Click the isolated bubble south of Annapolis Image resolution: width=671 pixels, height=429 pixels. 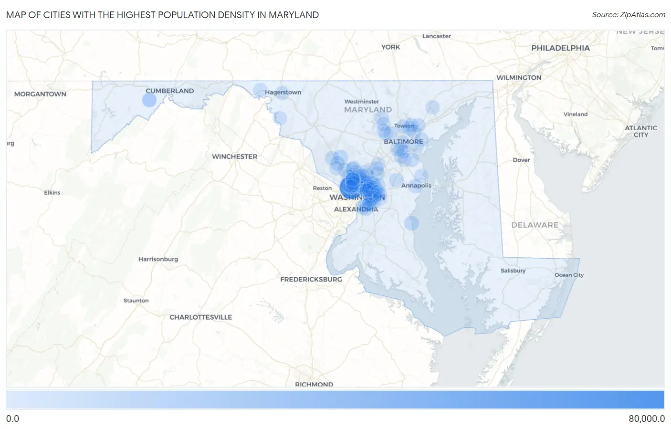[x=411, y=223]
